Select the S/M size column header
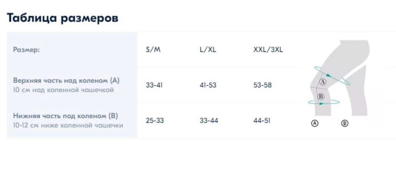Screen dimensions: 396x169 (x=153, y=50)
